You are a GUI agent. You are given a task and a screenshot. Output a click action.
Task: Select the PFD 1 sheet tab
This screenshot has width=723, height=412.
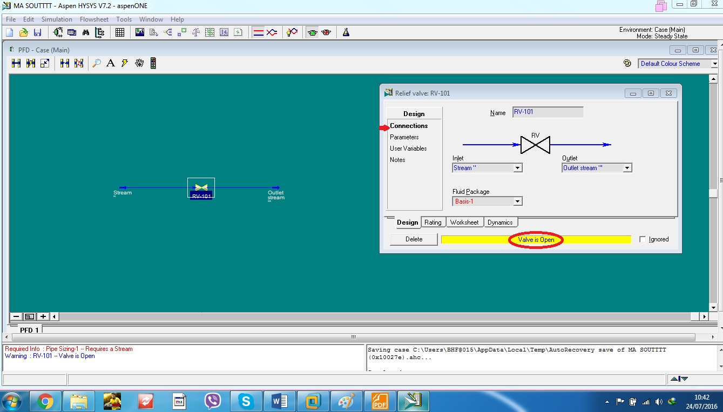pos(29,329)
